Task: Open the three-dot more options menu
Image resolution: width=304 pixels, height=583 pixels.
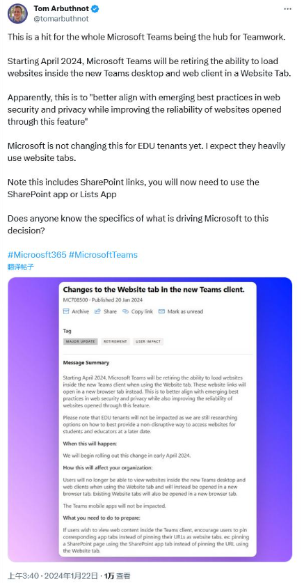Action: [x=288, y=8]
